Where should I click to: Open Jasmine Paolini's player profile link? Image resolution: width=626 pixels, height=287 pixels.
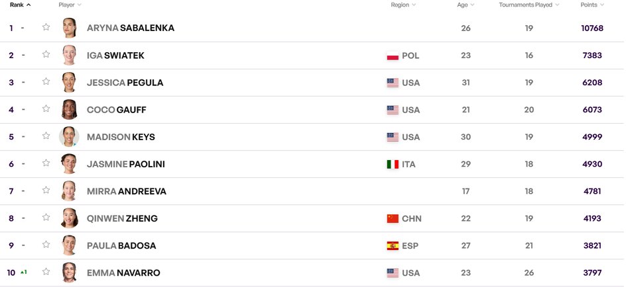point(126,164)
